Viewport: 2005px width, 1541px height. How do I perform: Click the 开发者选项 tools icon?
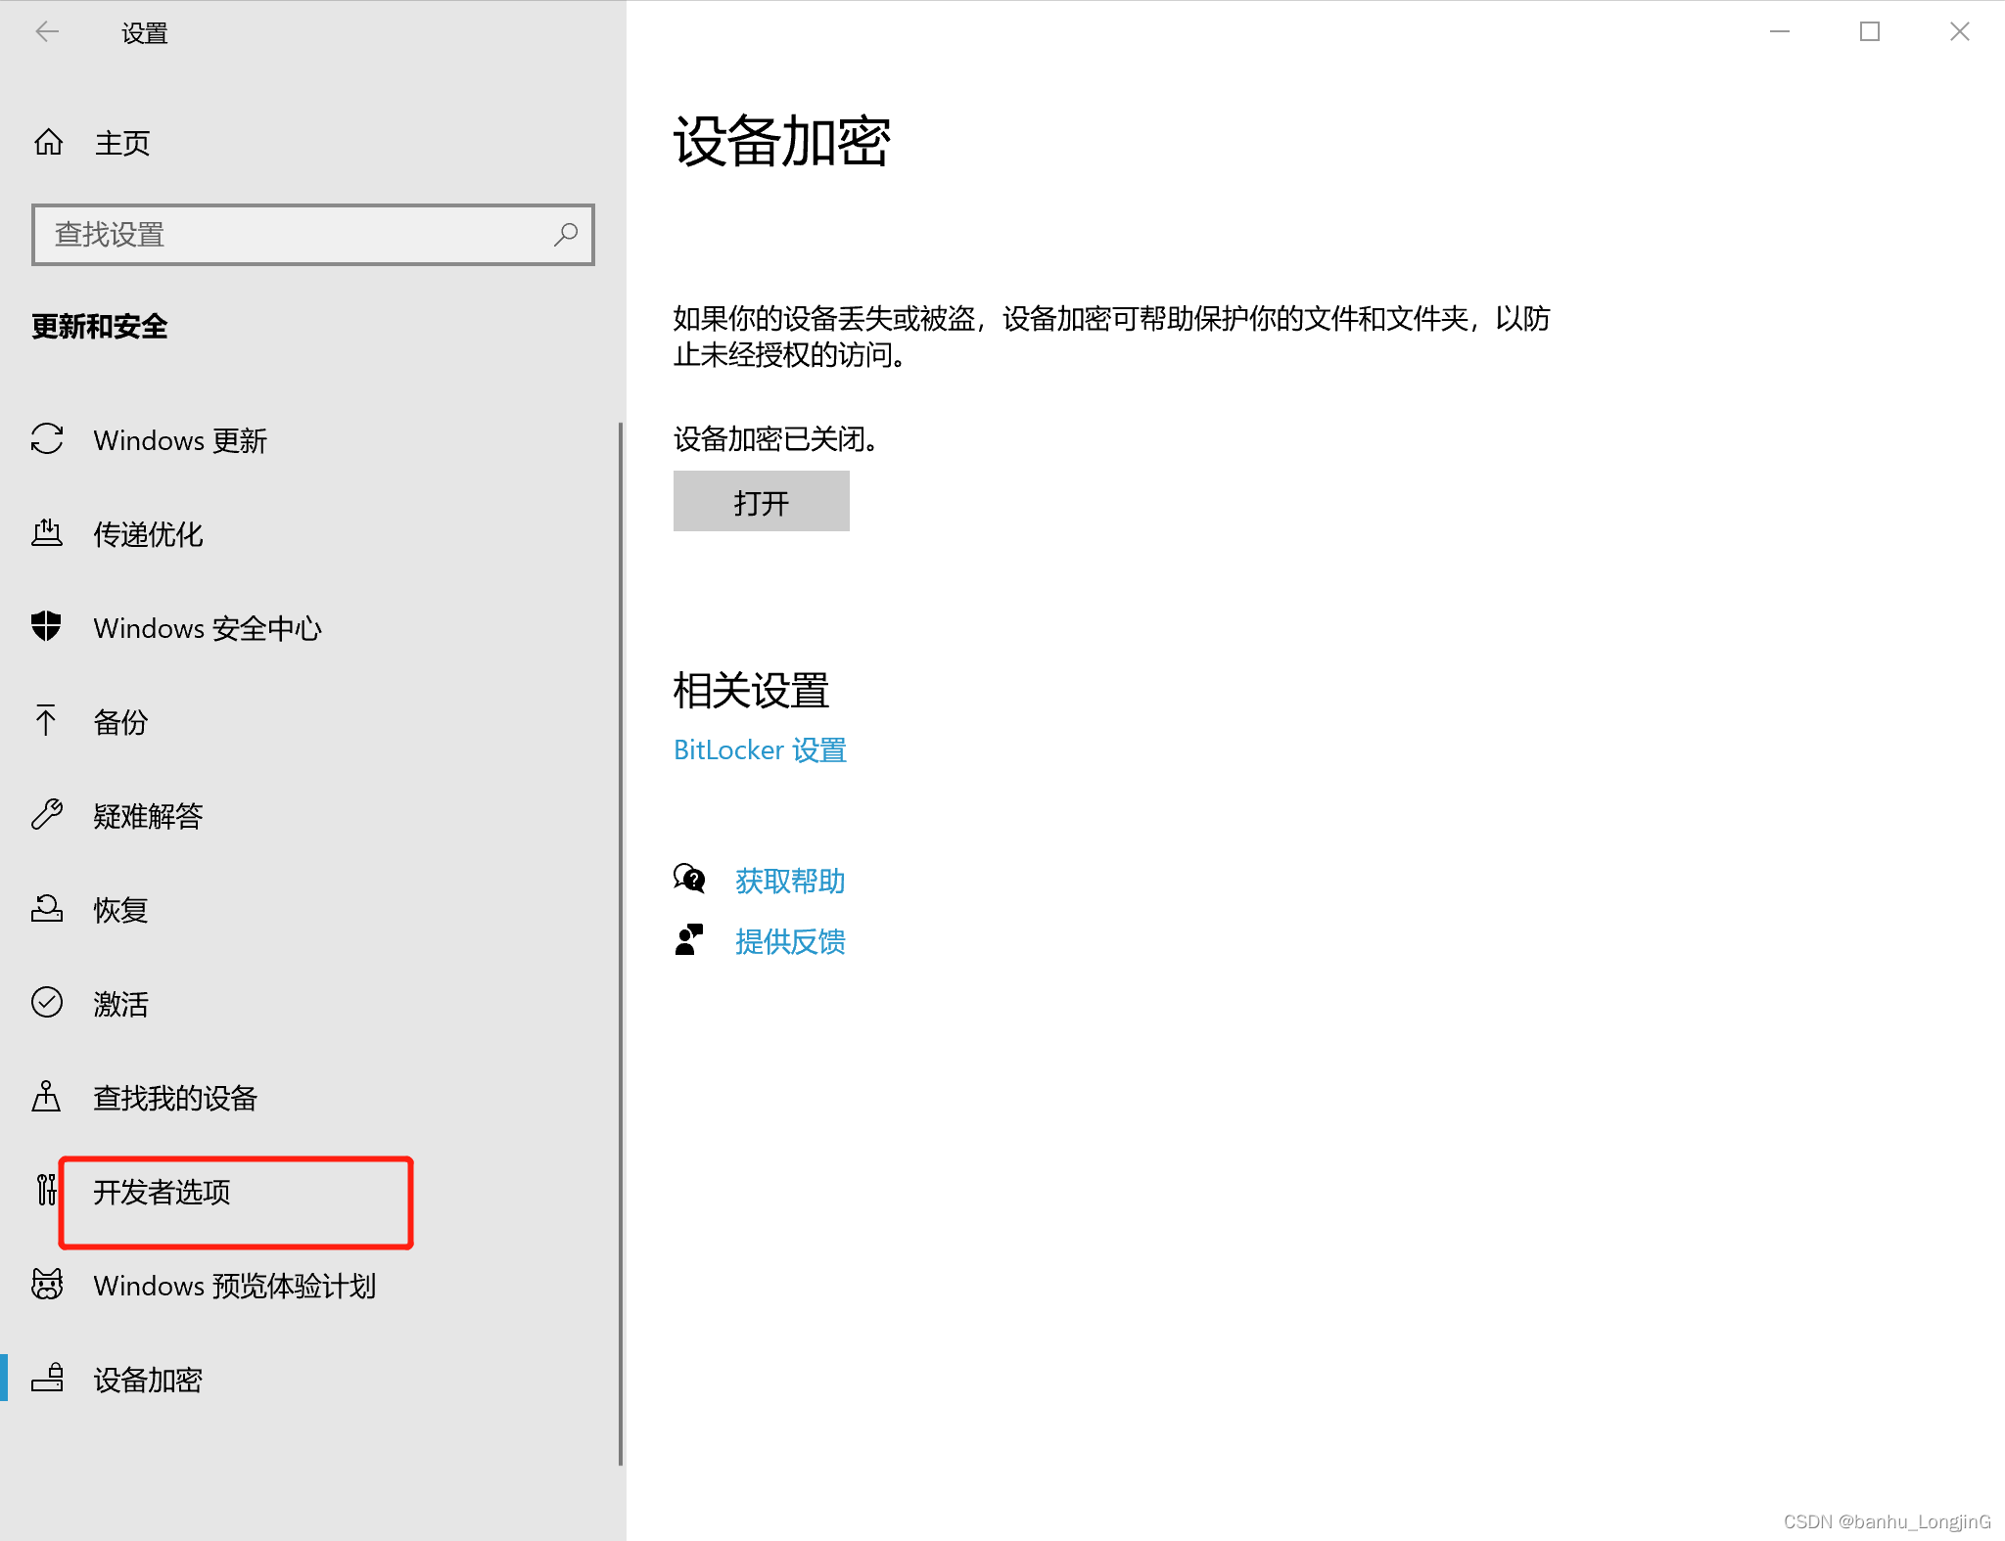click(x=46, y=1191)
